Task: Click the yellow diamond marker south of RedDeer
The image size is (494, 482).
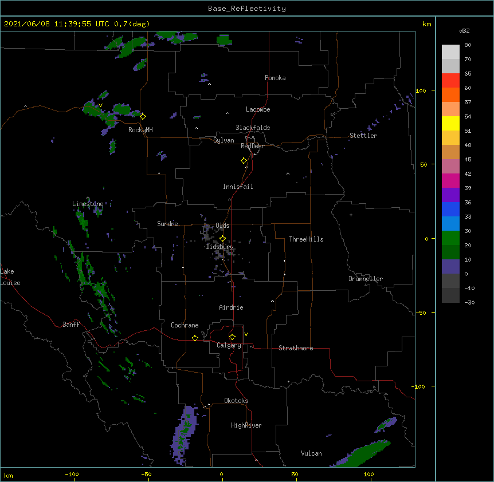Action: 244,161
